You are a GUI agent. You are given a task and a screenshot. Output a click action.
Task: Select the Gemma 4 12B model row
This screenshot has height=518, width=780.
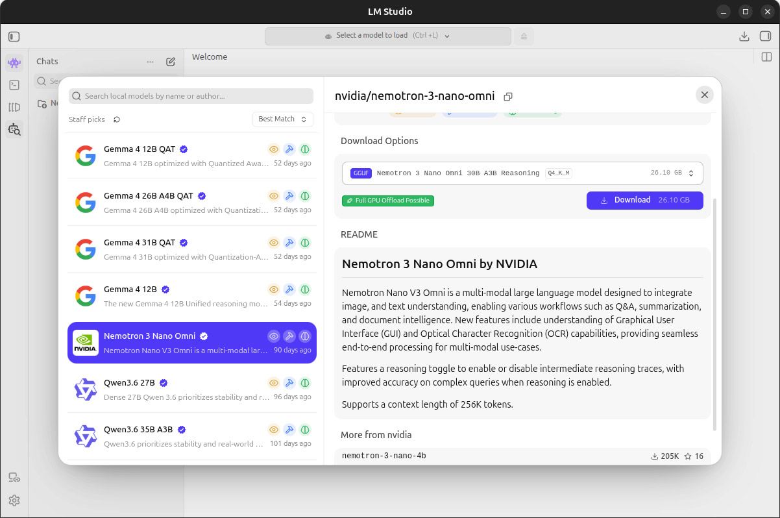(x=192, y=296)
